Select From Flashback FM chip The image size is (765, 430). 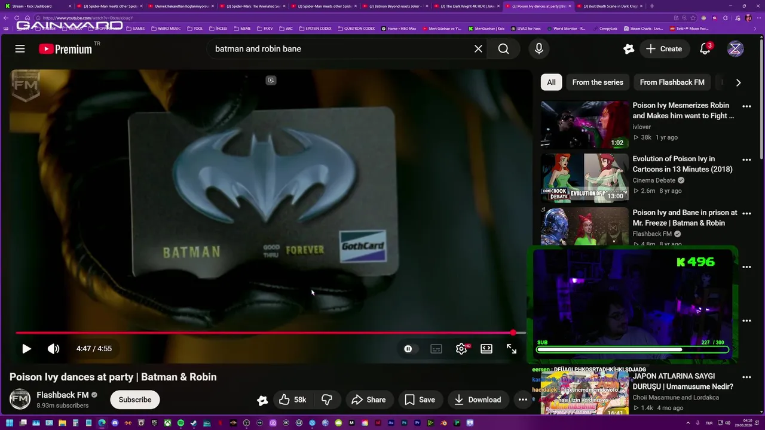[x=672, y=82]
